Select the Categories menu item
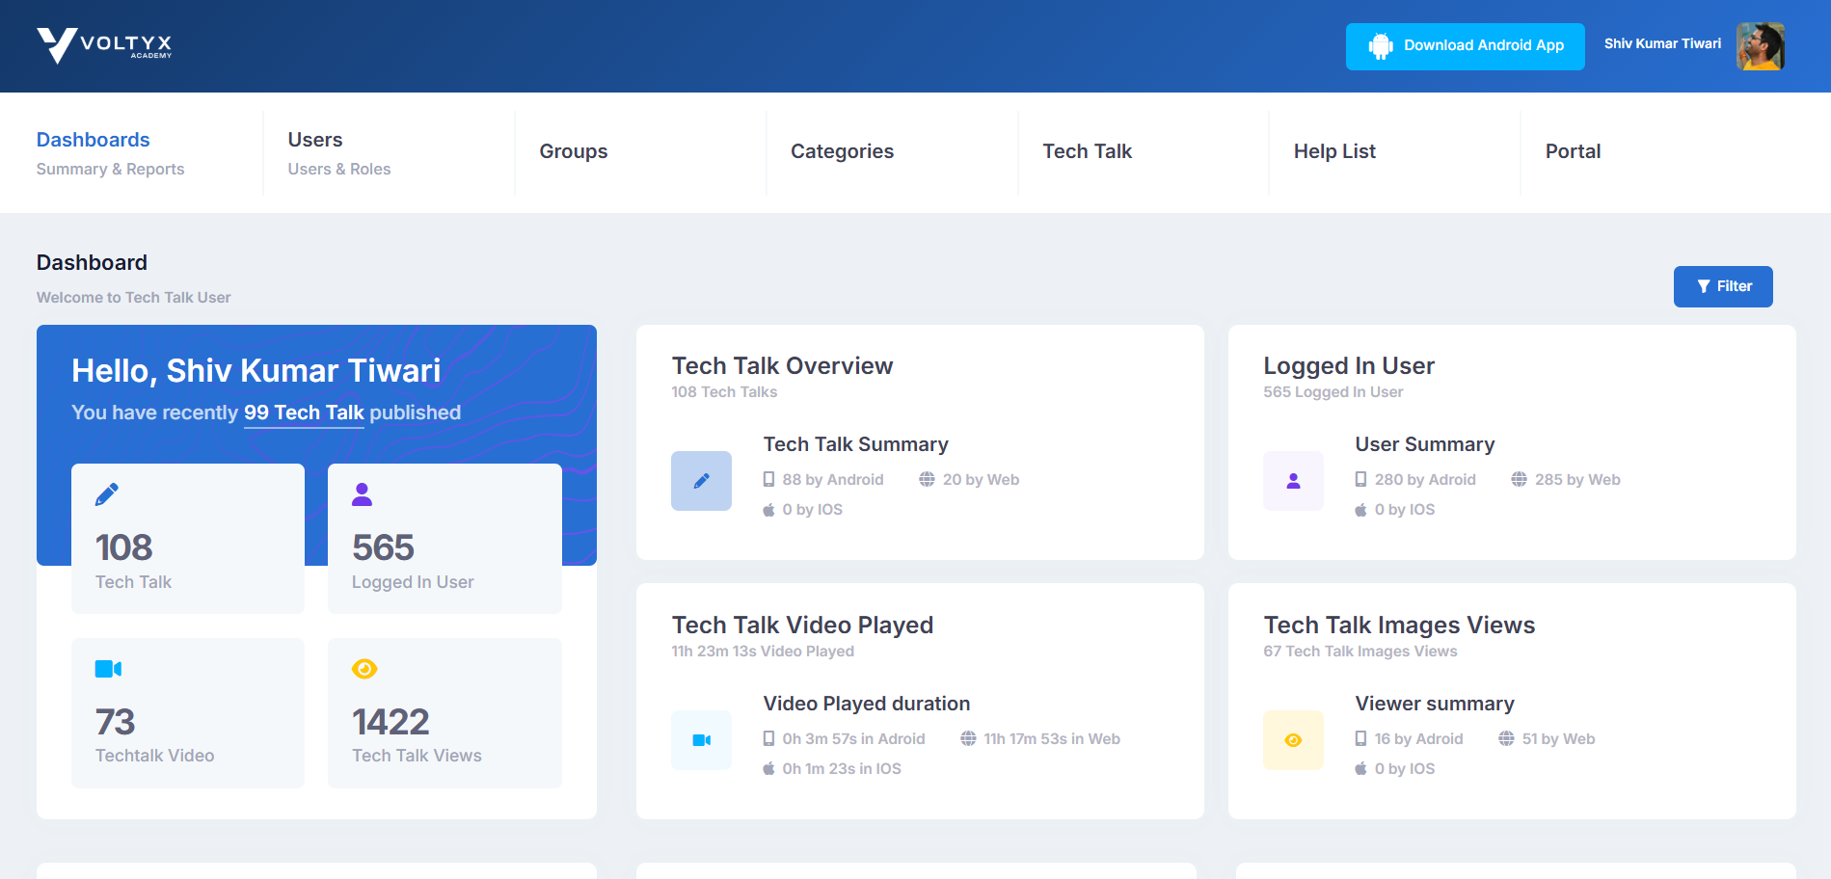Screen dimensions: 1831x879 click(x=842, y=151)
